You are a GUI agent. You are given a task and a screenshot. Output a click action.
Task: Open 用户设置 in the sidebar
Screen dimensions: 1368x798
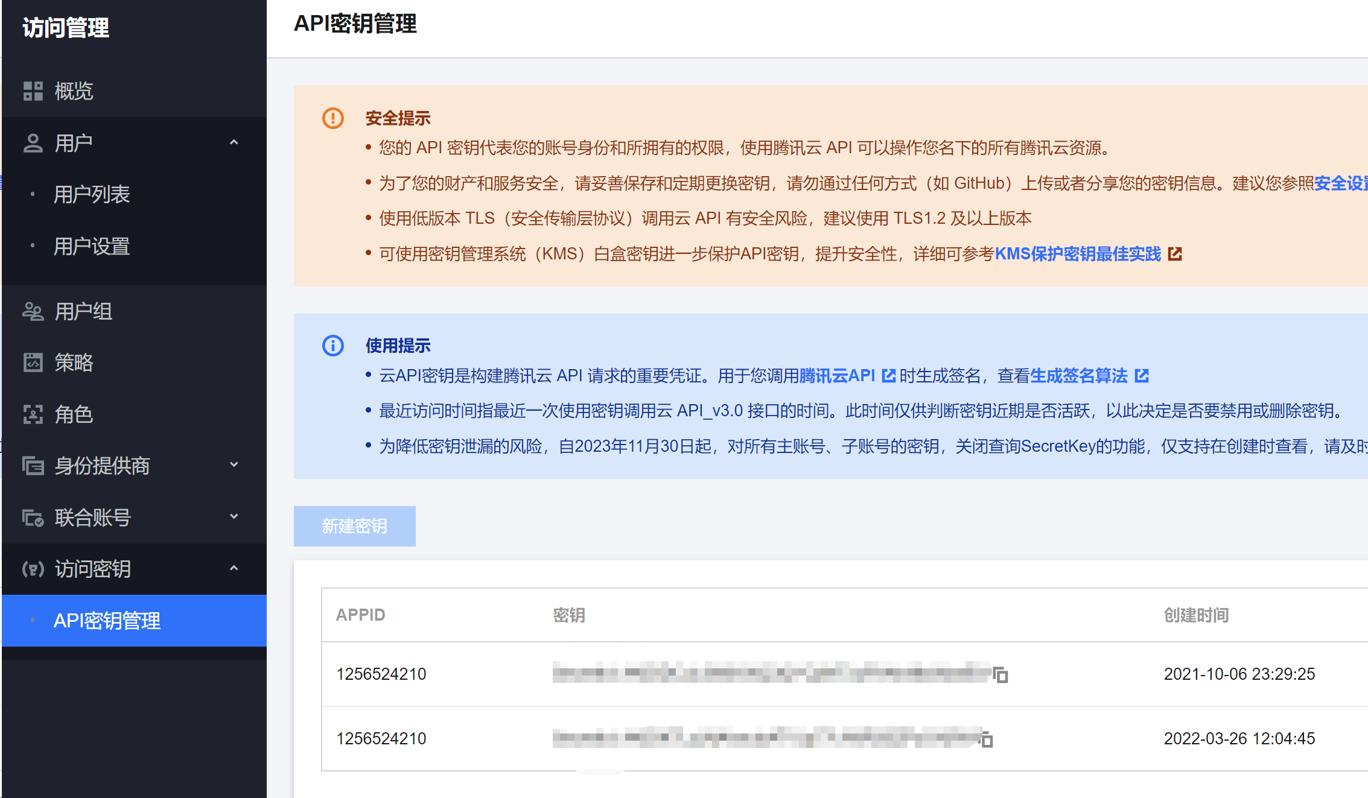point(92,246)
